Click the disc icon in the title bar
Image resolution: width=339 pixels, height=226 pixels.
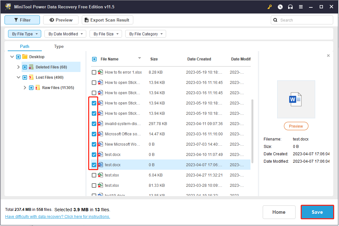(280, 7)
